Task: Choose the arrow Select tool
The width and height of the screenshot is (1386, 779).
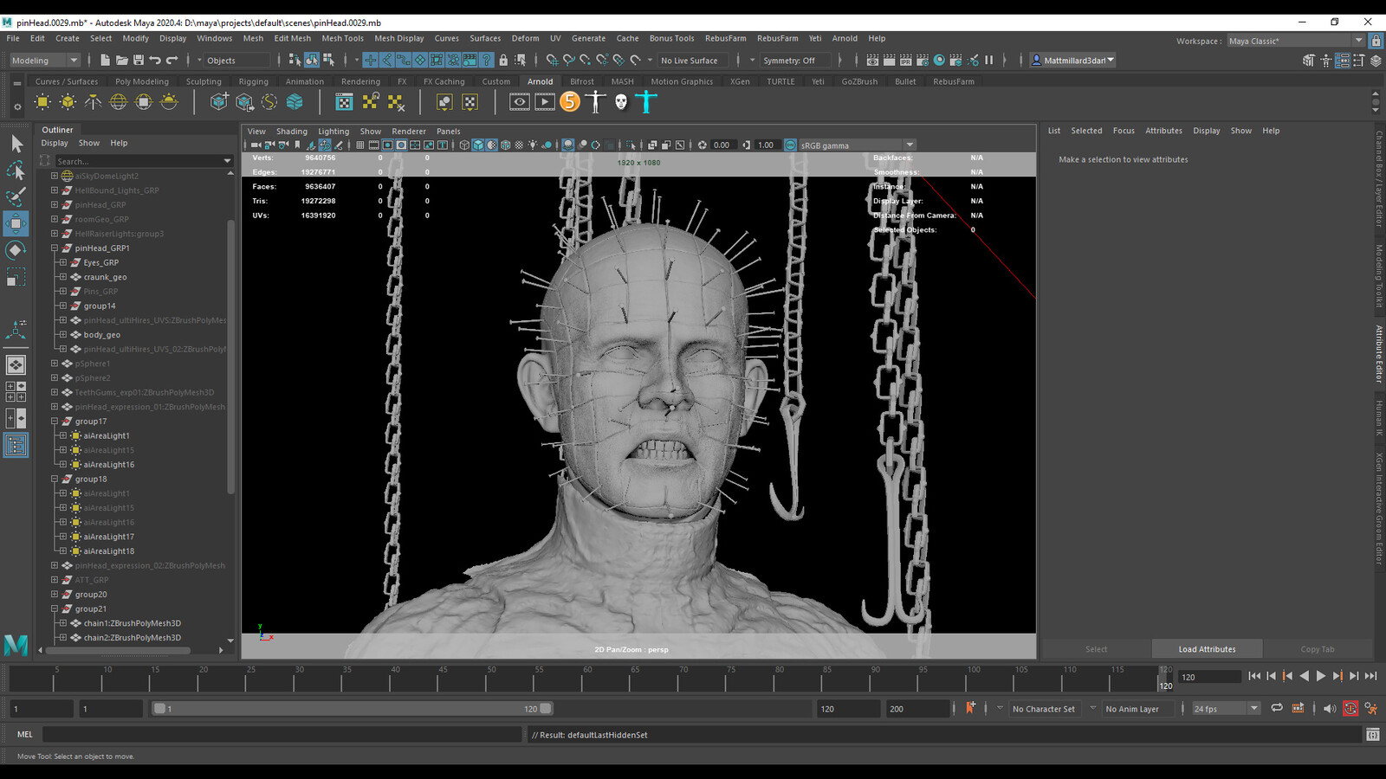Action: pos(16,143)
